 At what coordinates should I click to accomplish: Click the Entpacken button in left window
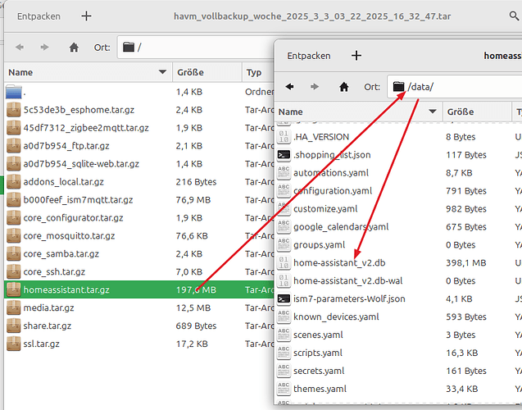pos(39,16)
